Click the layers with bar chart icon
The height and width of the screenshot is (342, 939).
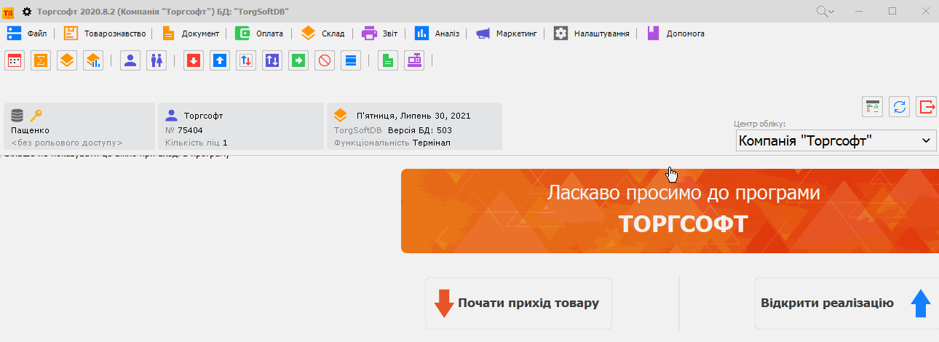93,60
